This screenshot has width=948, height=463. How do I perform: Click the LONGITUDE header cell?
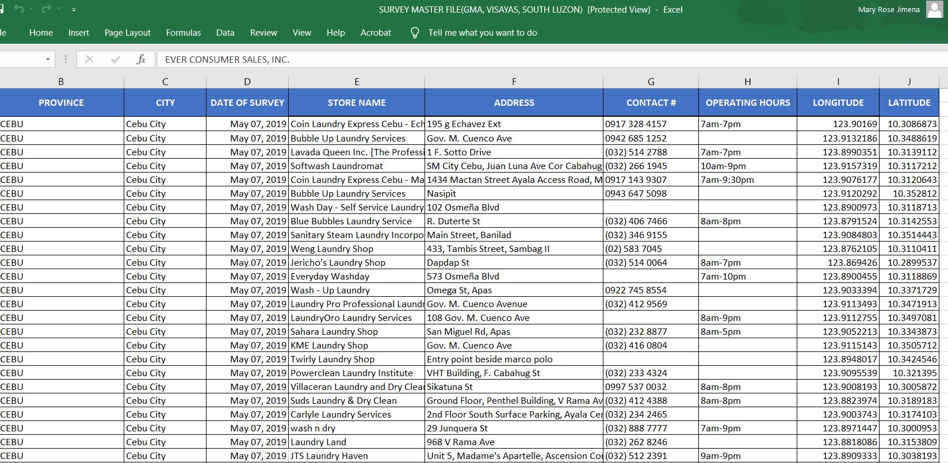838,102
